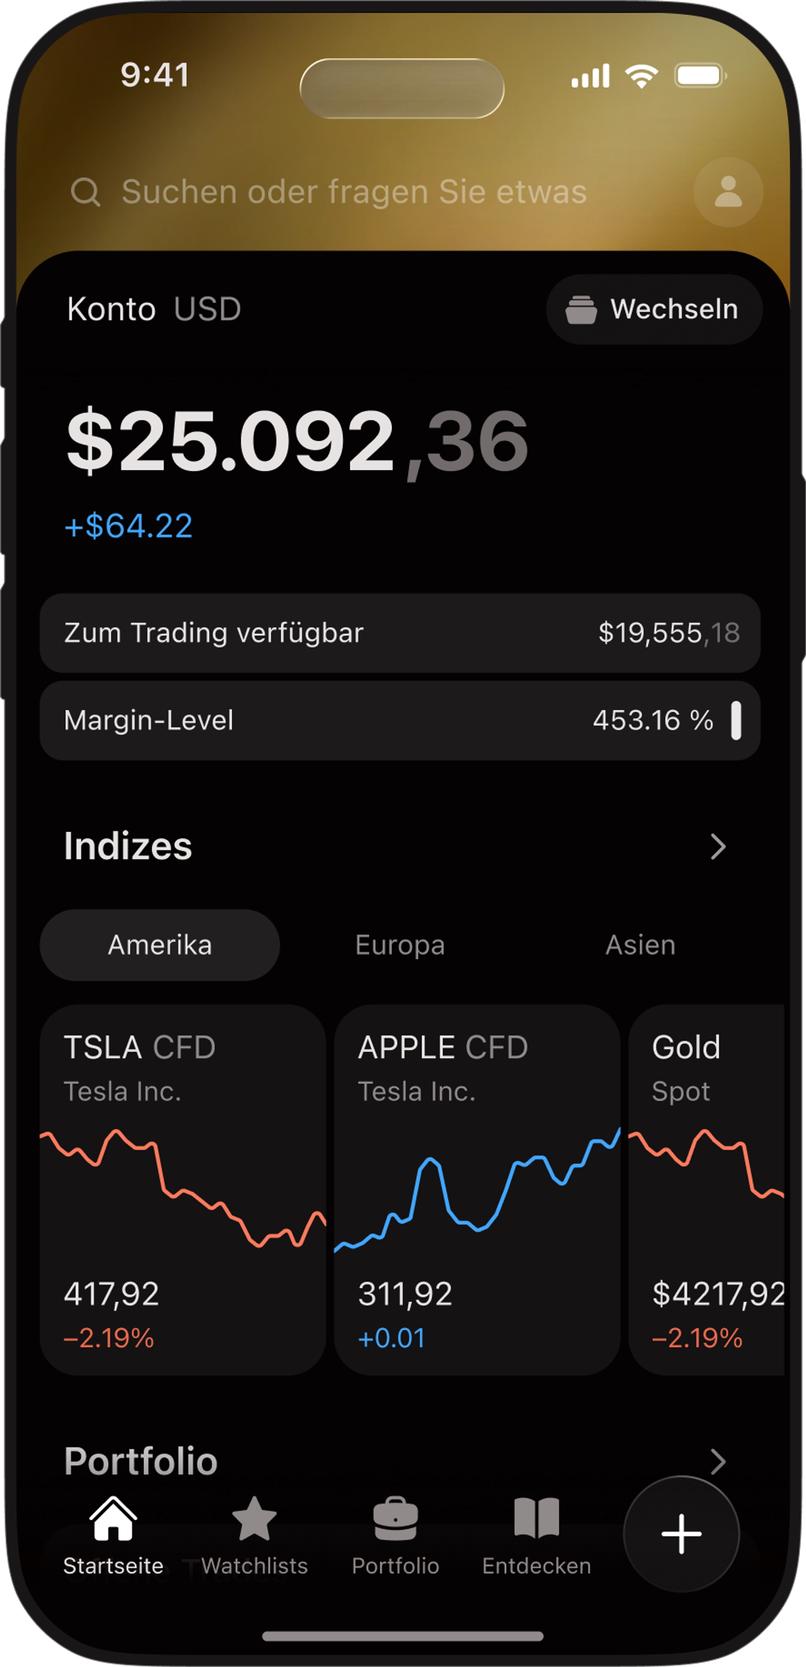Image resolution: width=806 pixels, height=1667 pixels.
Task: Open the TSLA CFD chart card
Action: pyautogui.click(x=183, y=1190)
